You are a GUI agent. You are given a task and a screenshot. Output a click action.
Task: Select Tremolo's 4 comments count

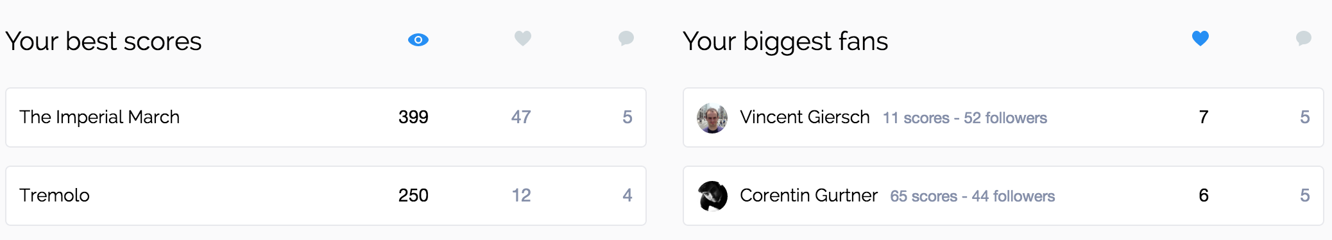coord(628,196)
